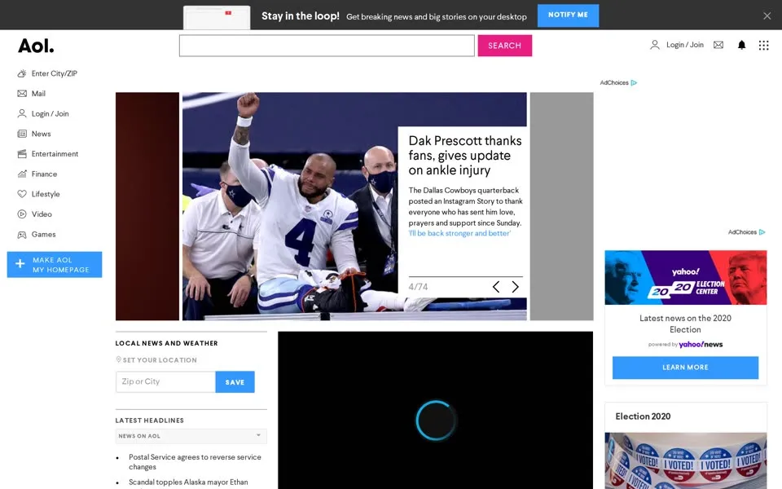This screenshot has height=489, width=782.
Task: Open Dak Prescott headline story
Action: click(x=465, y=155)
